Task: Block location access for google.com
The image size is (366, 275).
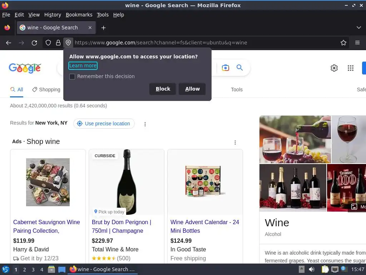Action: 163,89
